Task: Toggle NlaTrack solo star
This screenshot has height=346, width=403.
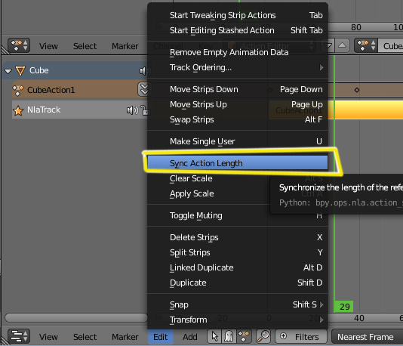Action: [x=18, y=110]
